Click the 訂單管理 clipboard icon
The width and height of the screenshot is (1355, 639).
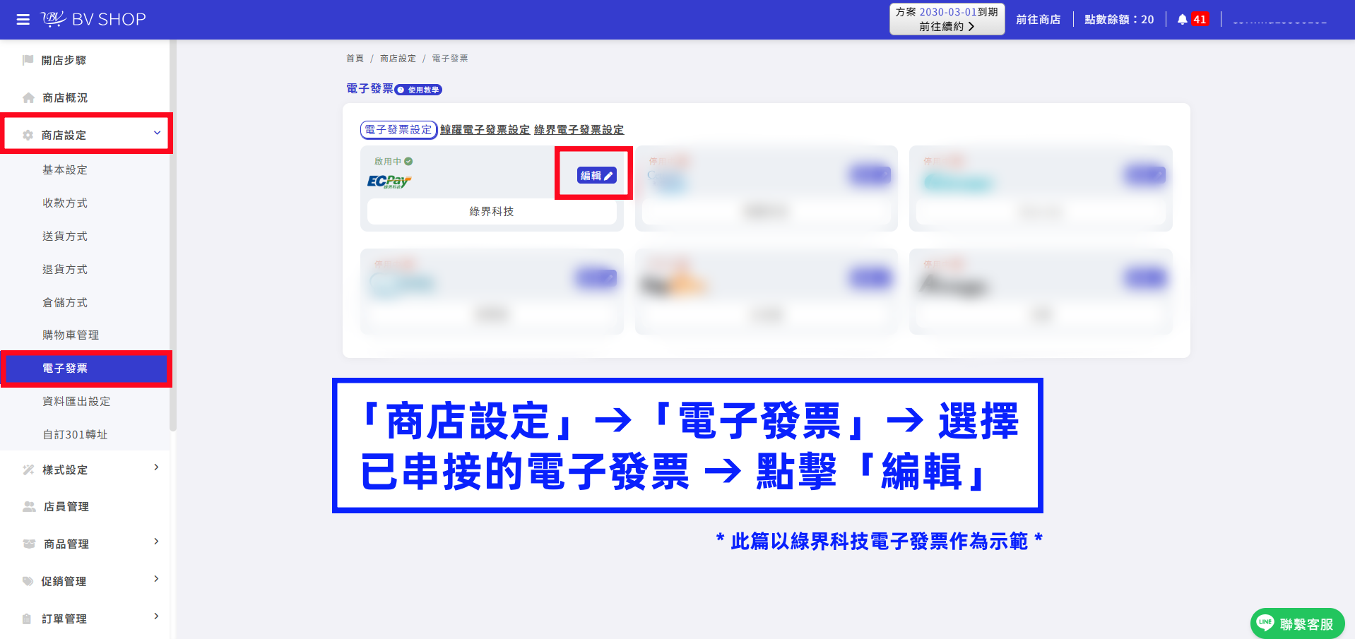pyautogui.click(x=27, y=619)
